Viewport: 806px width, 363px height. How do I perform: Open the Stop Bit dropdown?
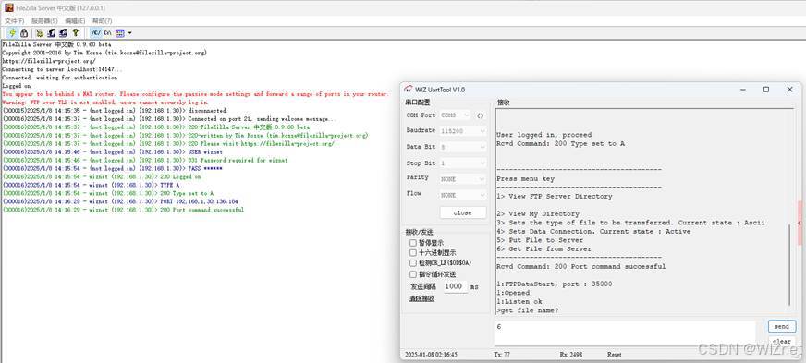pyautogui.click(x=463, y=163)
